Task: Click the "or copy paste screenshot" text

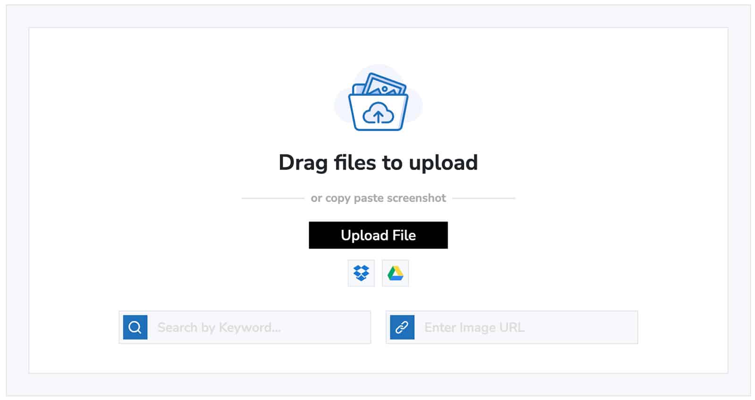Action: (x=378, y=198)
